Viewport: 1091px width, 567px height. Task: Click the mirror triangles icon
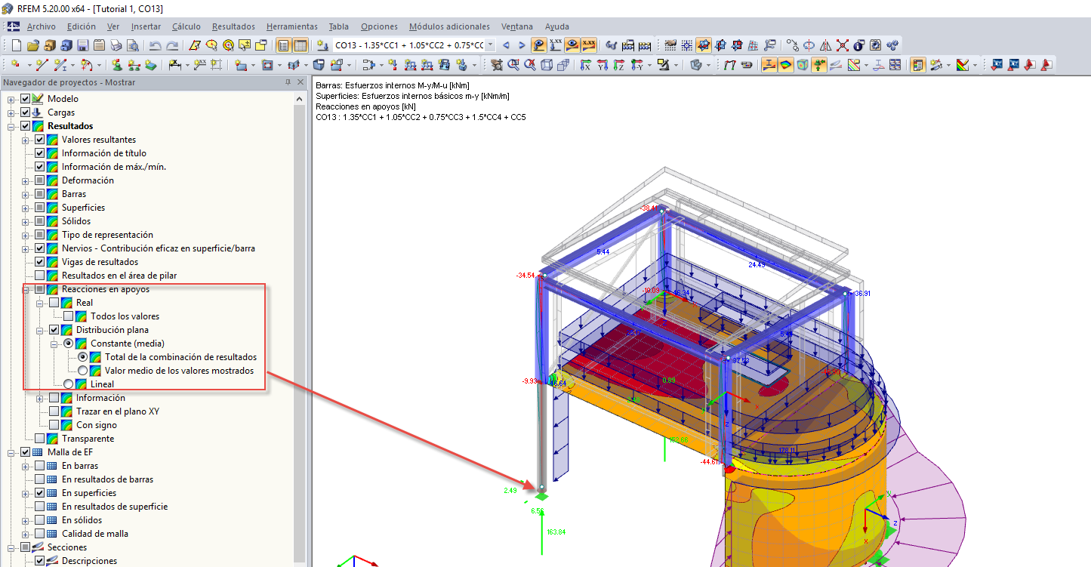point(826,45)
